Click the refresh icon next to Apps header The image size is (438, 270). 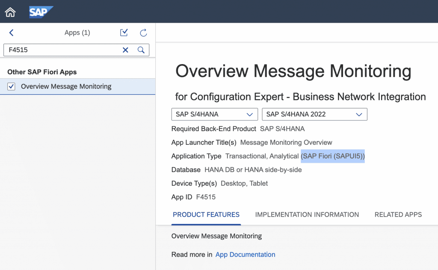[x=143, y=32]
